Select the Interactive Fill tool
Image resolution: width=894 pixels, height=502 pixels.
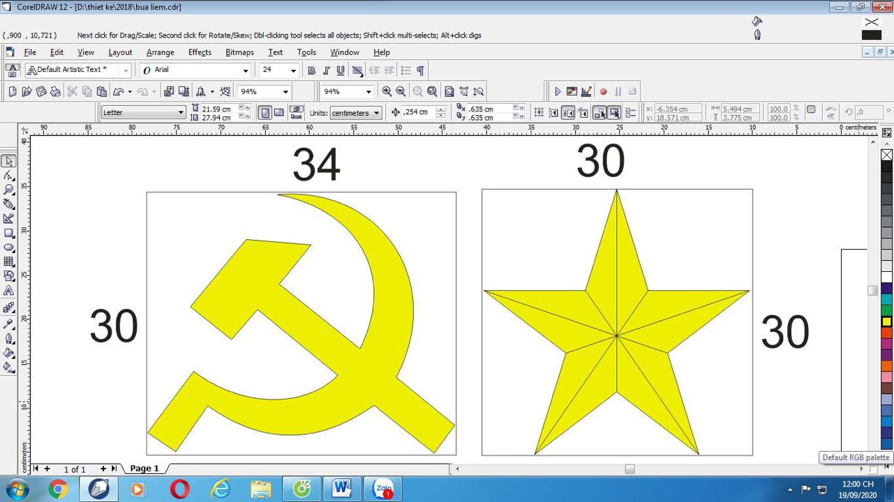pyautogui.click(x=9, y=367)
